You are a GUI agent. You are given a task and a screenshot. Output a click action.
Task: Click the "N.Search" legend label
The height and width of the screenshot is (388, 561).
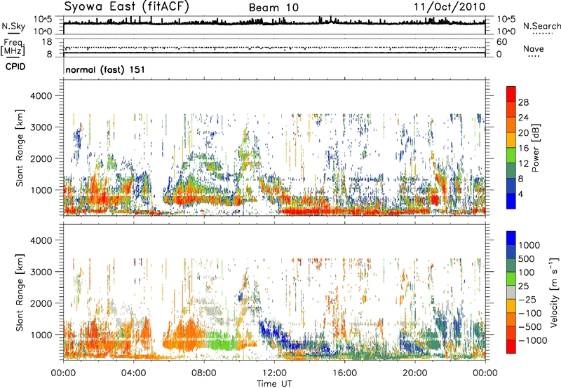click(x=541, y=26)
